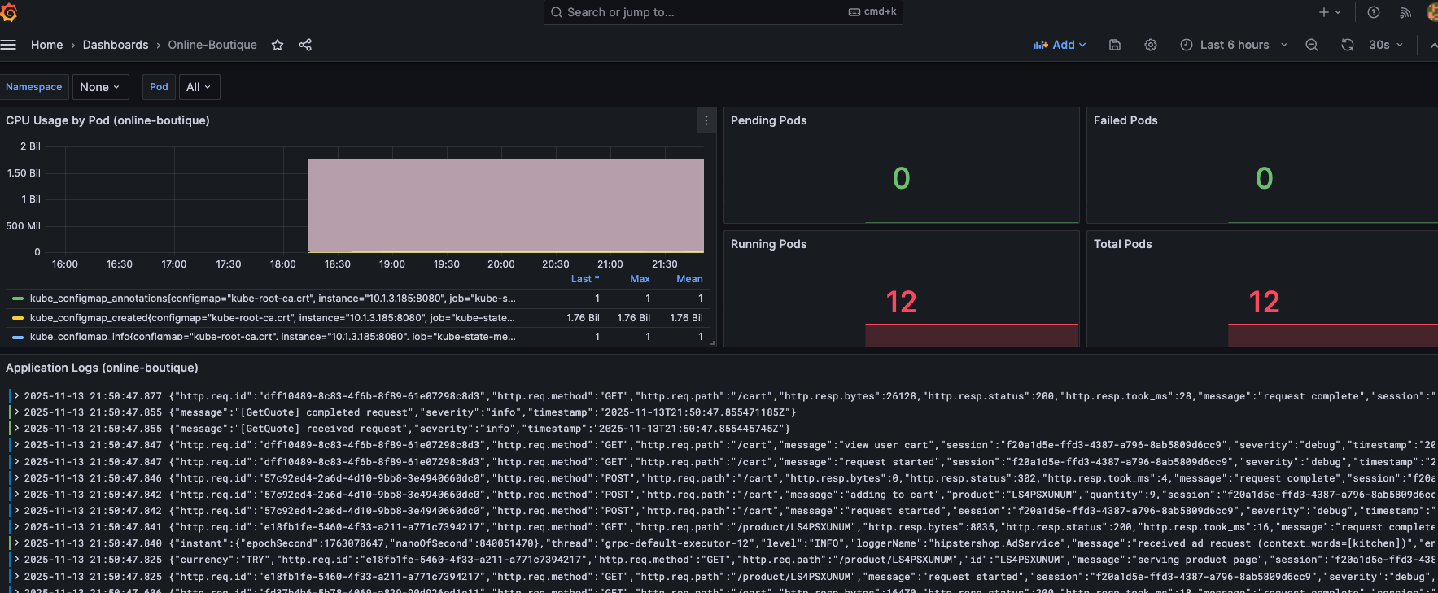Click the Pending Pods panel title
This screenshot has width=1438, height=593.
click(768, 120)
